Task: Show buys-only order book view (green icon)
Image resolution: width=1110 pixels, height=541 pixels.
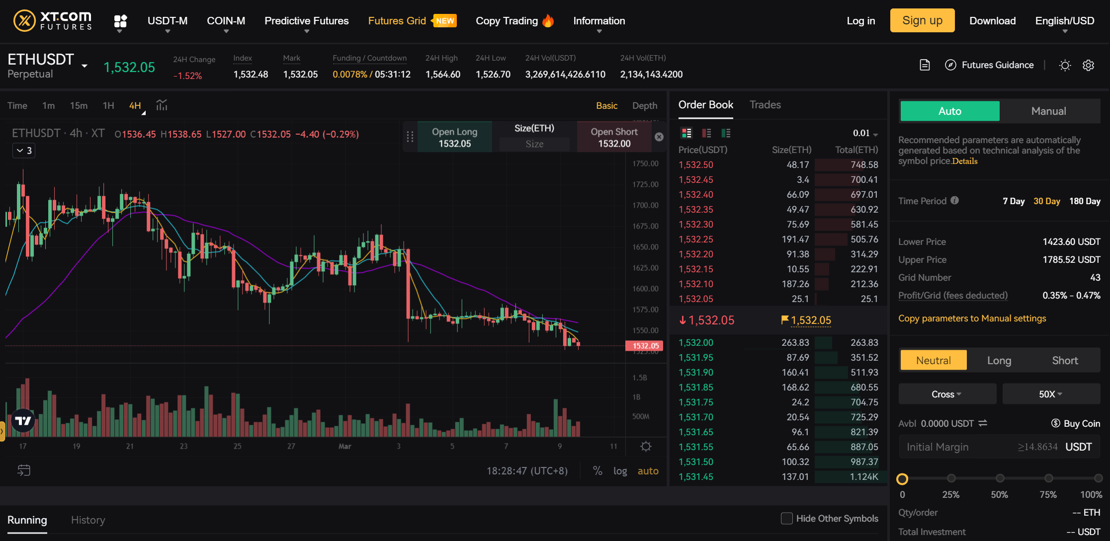Action: point(726,133)
